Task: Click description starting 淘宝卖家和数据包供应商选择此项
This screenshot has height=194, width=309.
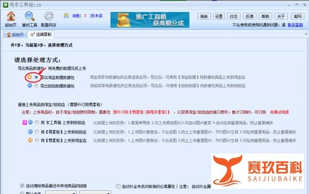Action: 167,77
